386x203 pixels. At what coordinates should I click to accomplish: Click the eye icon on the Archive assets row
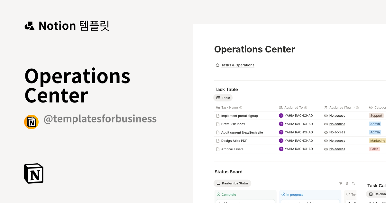point(326,149)
